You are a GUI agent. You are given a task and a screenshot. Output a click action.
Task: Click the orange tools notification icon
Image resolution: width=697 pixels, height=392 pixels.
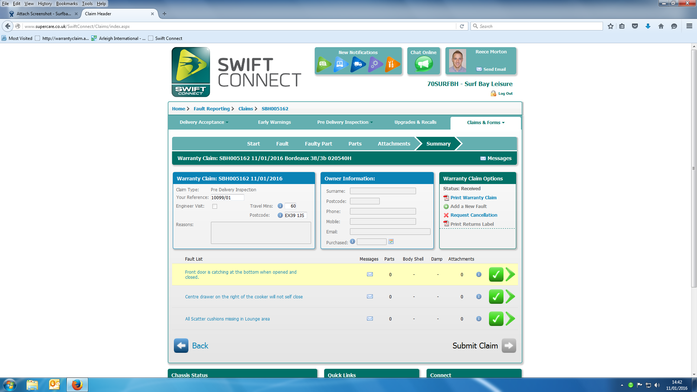pyautogui.click(x=392, y=64)
